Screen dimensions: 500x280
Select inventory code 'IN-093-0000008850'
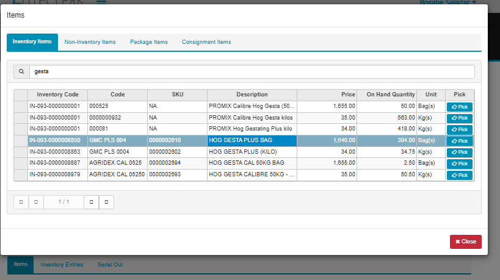pyautogui.click(x=58, y=140)
